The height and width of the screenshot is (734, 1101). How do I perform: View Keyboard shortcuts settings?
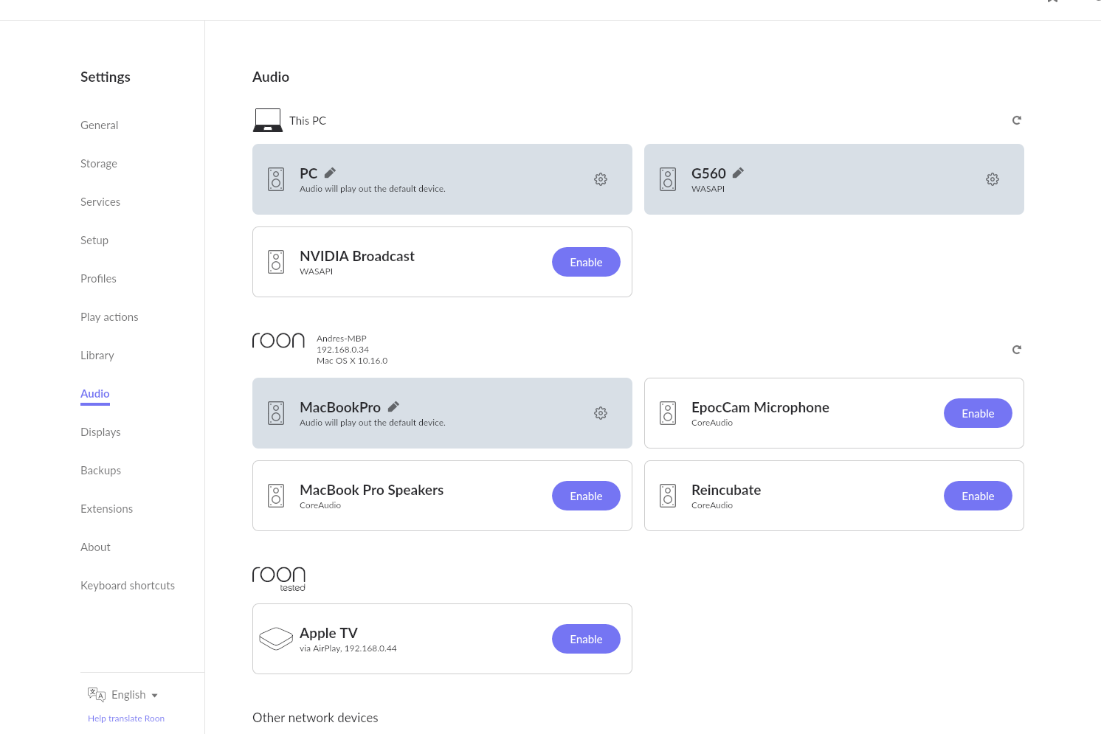click(128, 586)
